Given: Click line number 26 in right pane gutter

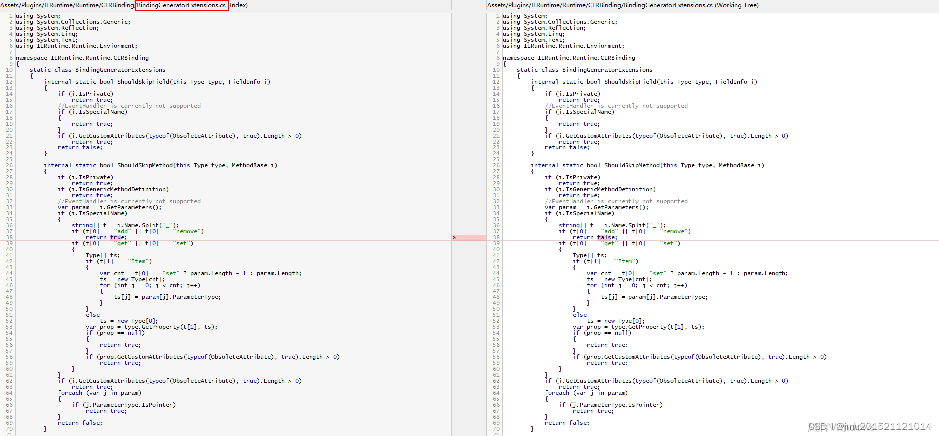Looking at the screenshot, I should pos(496,165).
